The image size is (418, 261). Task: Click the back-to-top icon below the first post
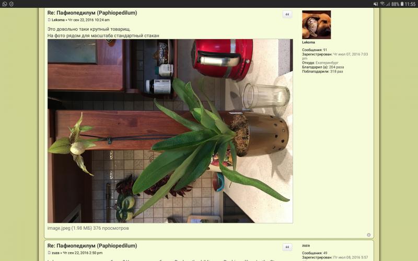[x=368, y=235]
